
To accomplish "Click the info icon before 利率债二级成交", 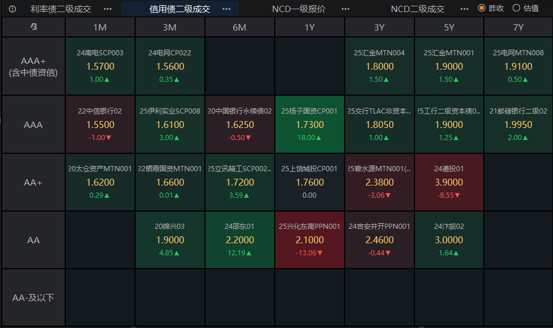I will point(12,9).
